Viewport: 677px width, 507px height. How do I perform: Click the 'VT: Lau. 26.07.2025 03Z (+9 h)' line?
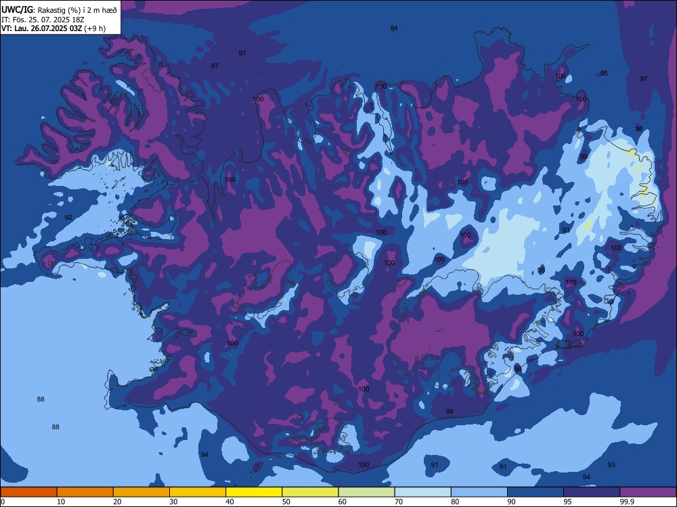click(x=53, y=28)
